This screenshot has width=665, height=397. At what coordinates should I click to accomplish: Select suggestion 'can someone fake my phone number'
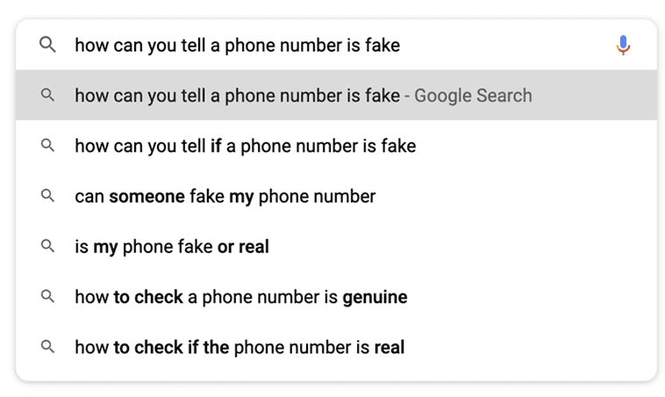pos(336,196)
